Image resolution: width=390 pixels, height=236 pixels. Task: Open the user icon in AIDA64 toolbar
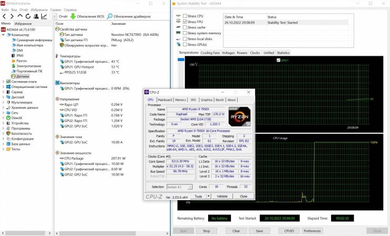click(36, 16)
